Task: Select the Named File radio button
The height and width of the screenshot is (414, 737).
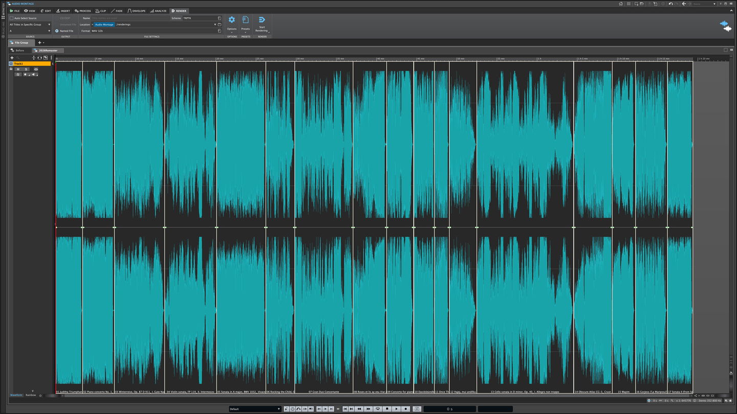Action: pyautogui.click(x=57, y=31)
